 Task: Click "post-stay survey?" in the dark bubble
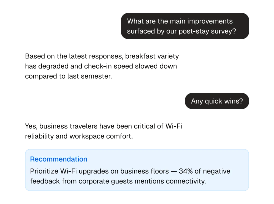click(207, 31)
